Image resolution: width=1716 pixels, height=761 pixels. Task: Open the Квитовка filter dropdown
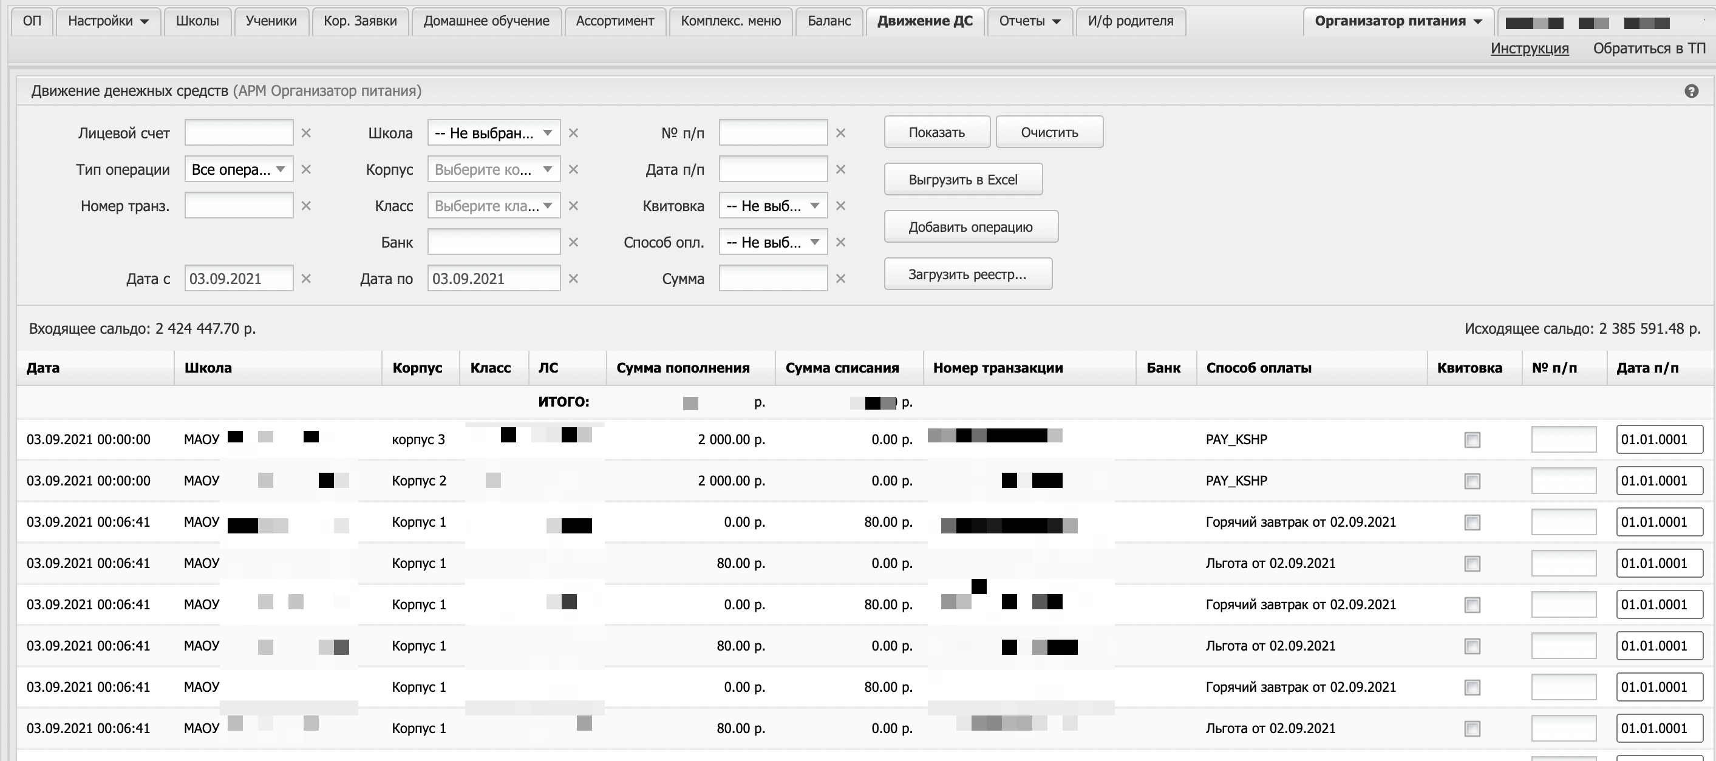point(773,206)
